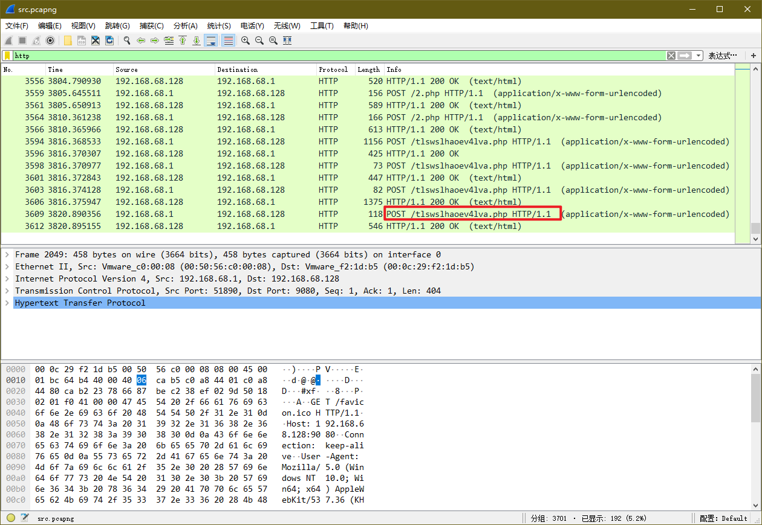Sort packets by the Length column header
Viewport: 762px width, 525px height.
click(370, 69)
